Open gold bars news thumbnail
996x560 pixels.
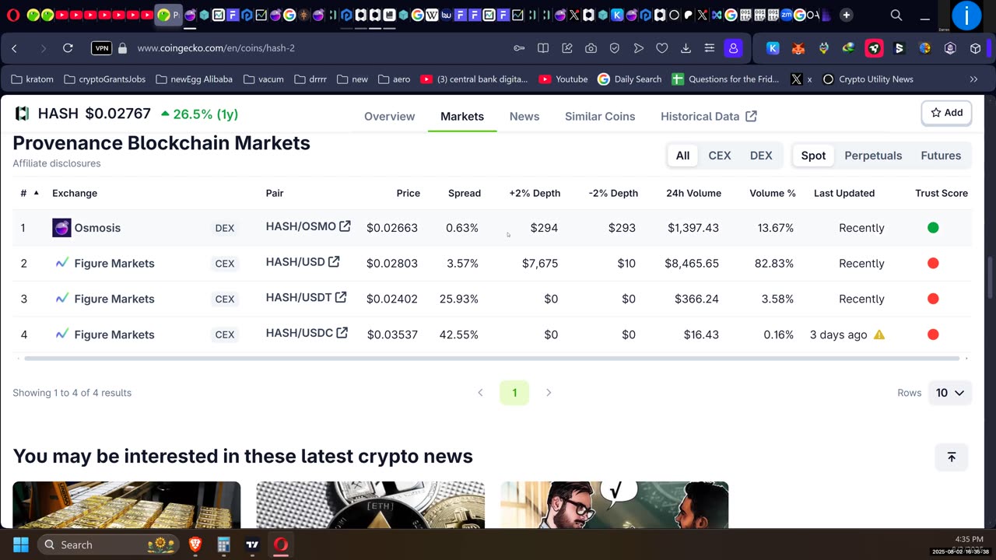[x=127, y=505]
